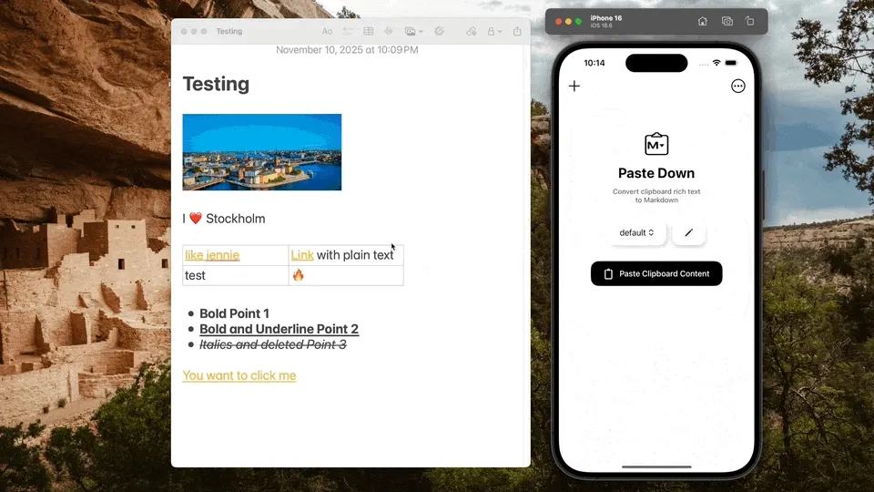The width and height of the screenshot is (874, 492).
Task: Click "Italics and deleted Point 3" bullet
Action: pyautogui.click(x=273, y=344)
